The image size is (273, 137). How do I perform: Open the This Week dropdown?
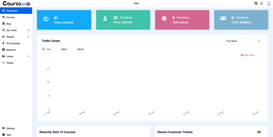pos(238,41)
